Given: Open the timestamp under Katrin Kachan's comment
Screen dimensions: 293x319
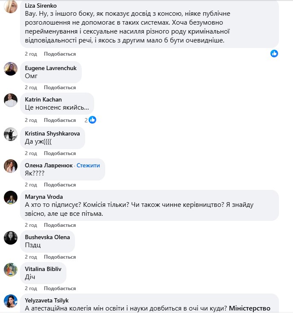Looking at the screenshot, I should tap(31, 120).
